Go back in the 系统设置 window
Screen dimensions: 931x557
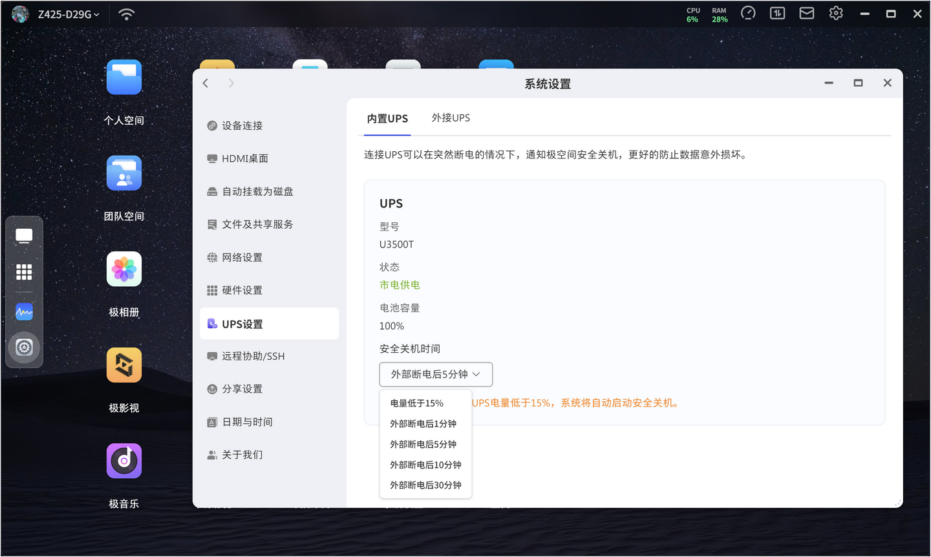(206, 83)
